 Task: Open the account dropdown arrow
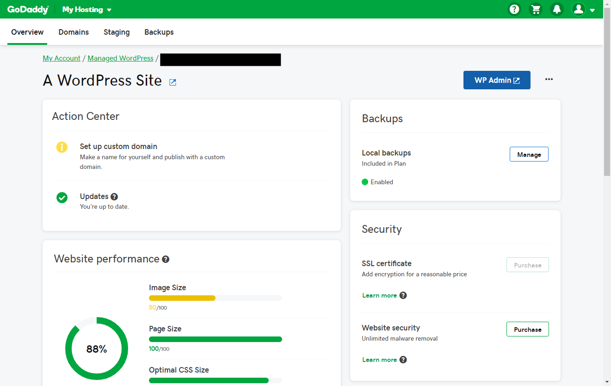[x=592, y=10]
